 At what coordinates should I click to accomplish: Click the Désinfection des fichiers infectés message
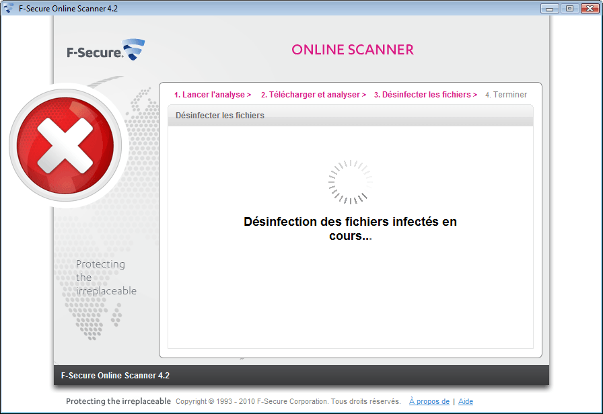[351, 229]
